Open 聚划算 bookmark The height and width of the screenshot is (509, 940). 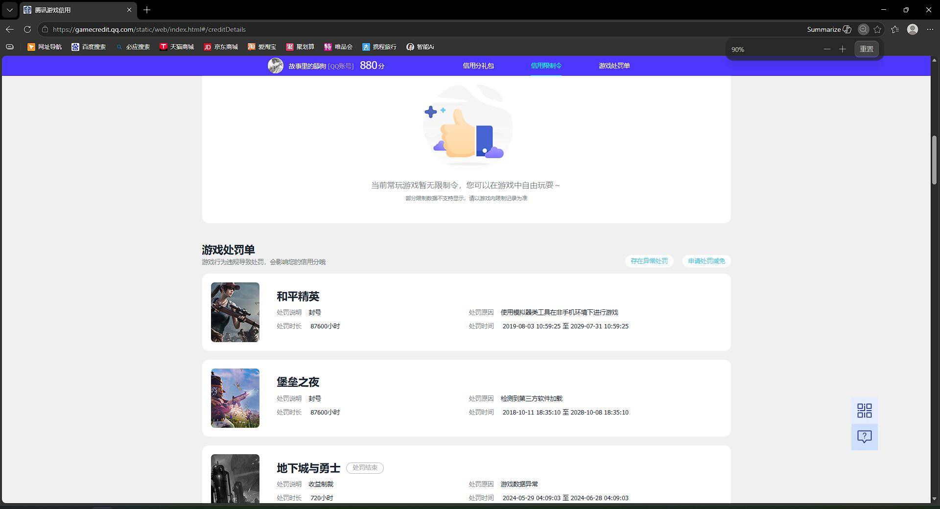300,47
